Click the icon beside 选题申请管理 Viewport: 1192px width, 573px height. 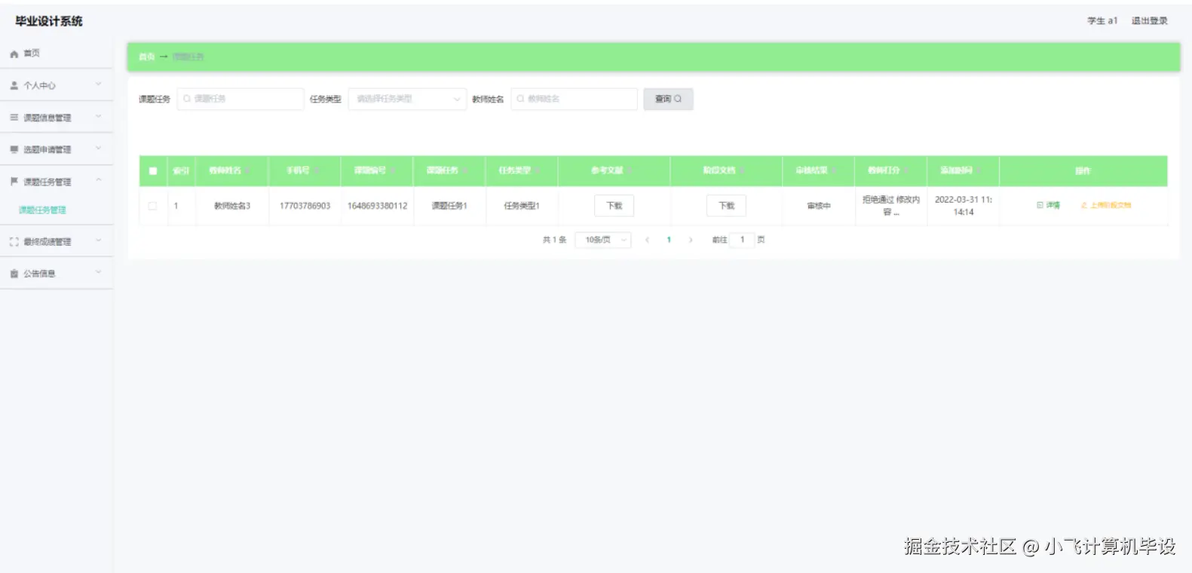tap(14, 149)
